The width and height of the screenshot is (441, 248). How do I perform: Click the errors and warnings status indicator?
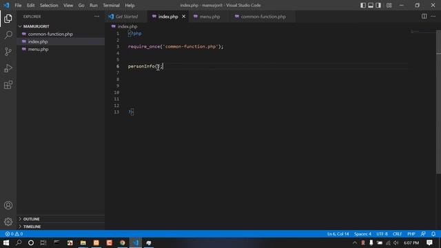tap(14, 234)
